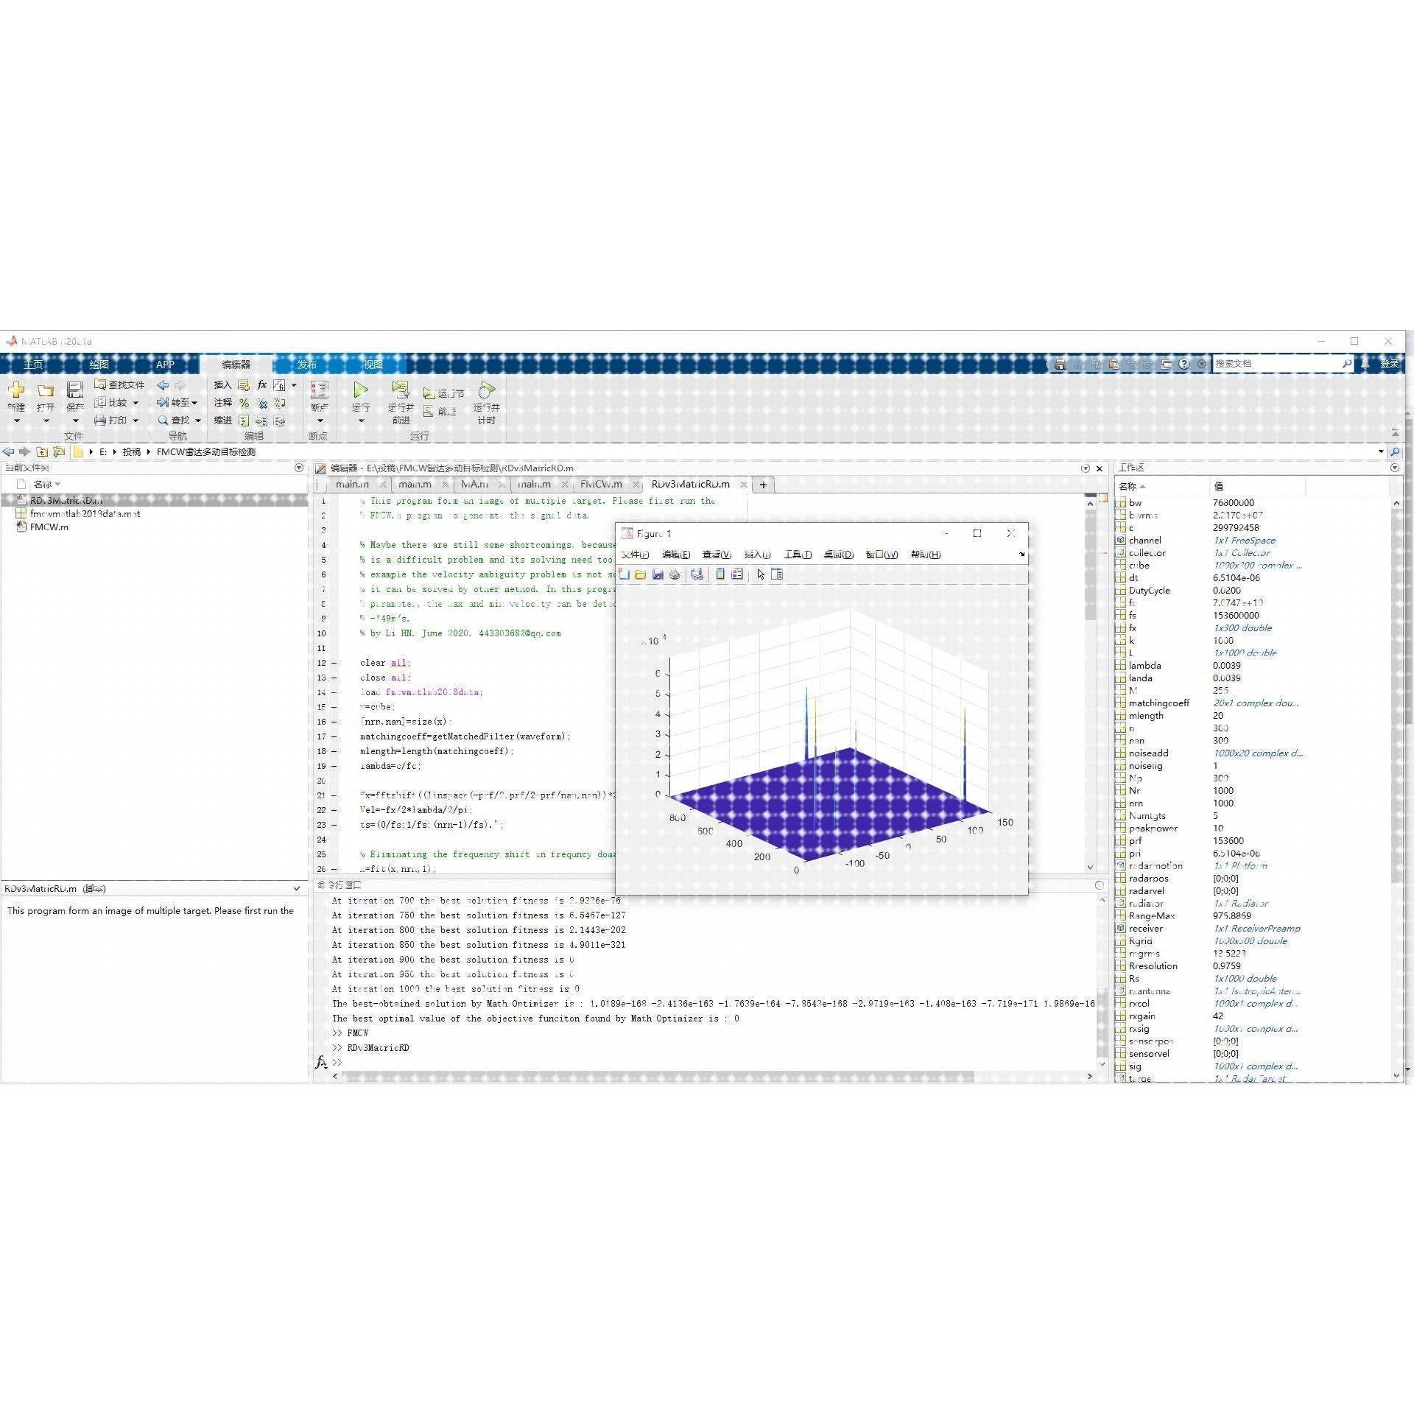Expand the Compare (比较) dropdown arrow
The image size is (1414, 1414).
click(x=136, y=403)
